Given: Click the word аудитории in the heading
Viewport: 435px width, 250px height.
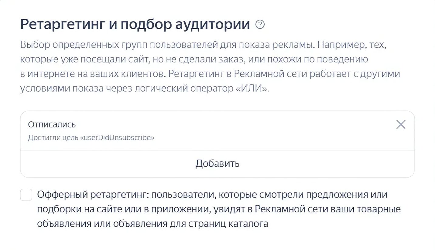Looking at the screenshot, I should [212, 24].
